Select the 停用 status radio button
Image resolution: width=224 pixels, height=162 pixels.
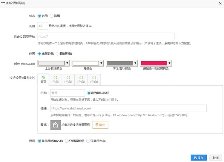coord(52,16)
